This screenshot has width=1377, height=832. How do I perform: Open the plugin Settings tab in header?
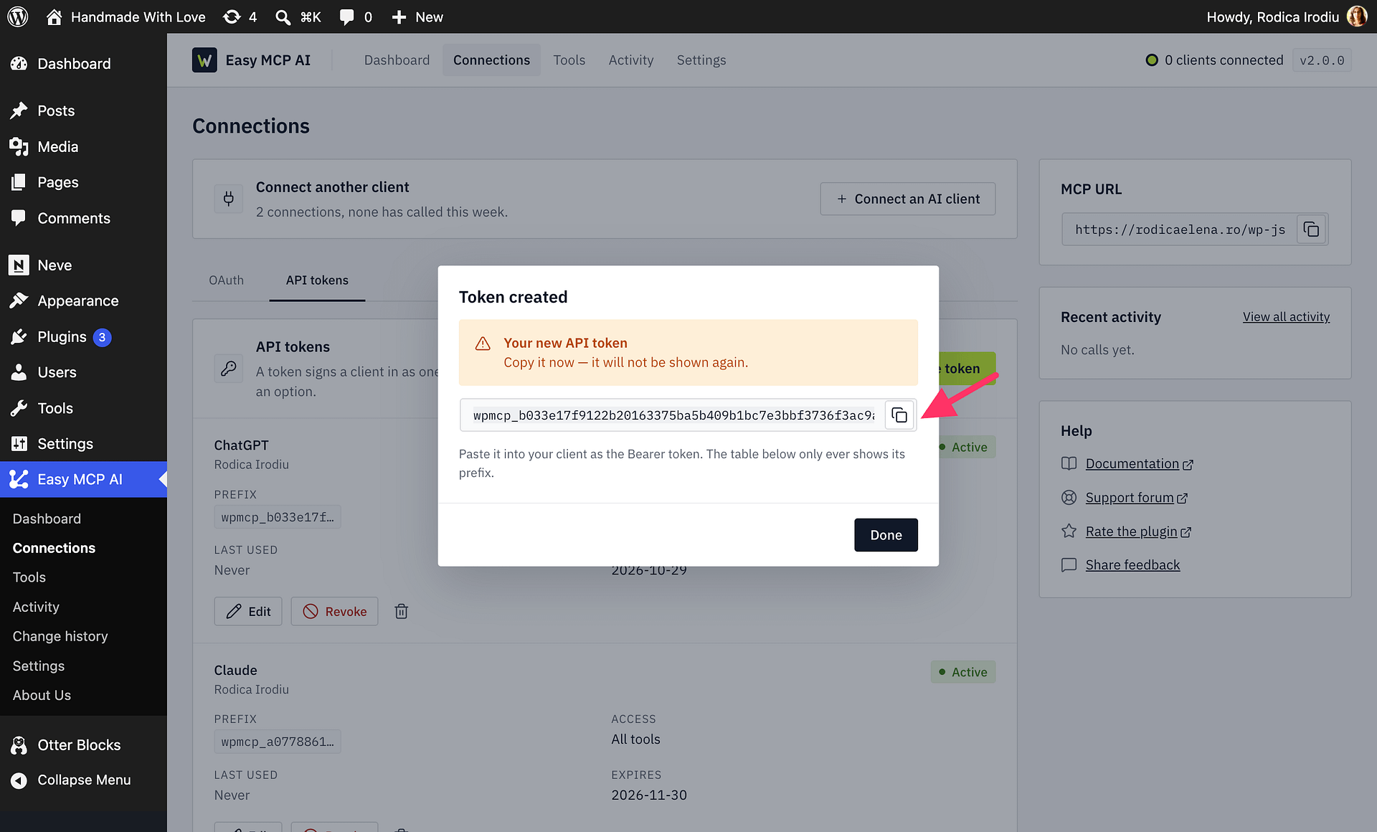pyautogui.click(x=701, y=60)
